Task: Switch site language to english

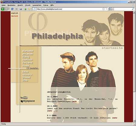Action: pyautogui.click(x=15, y=13)
